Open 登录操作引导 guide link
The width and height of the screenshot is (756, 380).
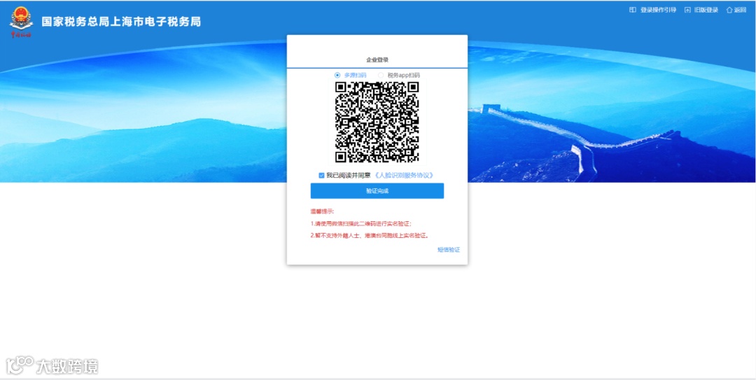(658, 10)
